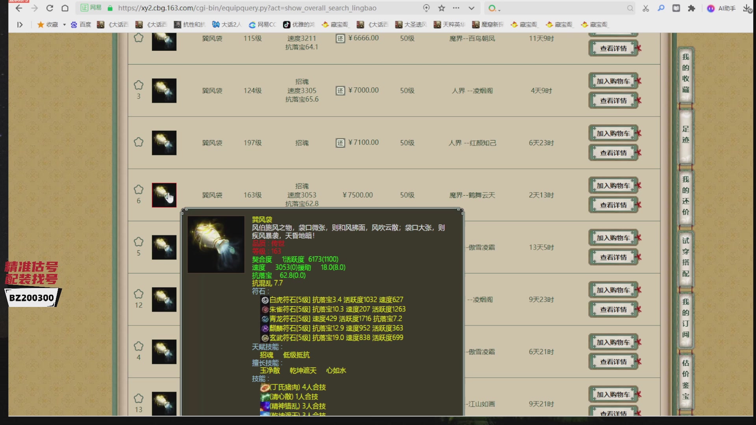Add the ¥7500.00 listing to cart

pyautogui.click(x=613, y=186)
